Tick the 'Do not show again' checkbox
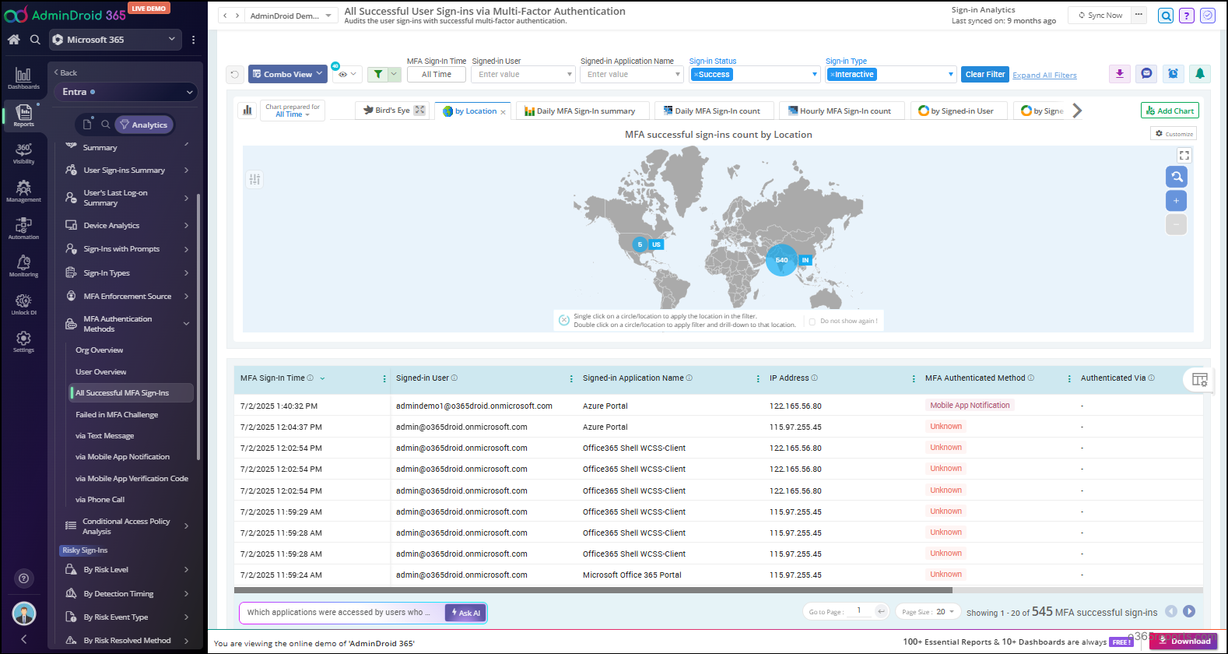The image size is (1228, 654). (x=812, y=322)
